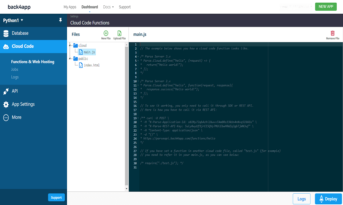Select index.html in the file tree

tap(92, 65)
